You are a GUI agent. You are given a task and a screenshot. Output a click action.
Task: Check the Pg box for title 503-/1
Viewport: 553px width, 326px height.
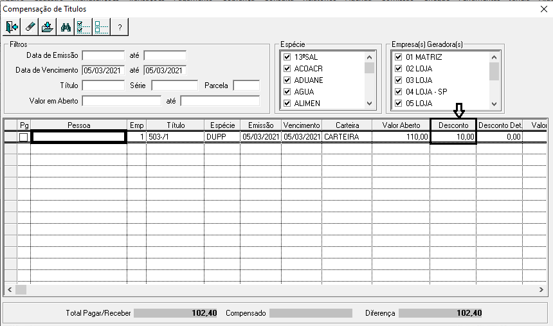24,137
